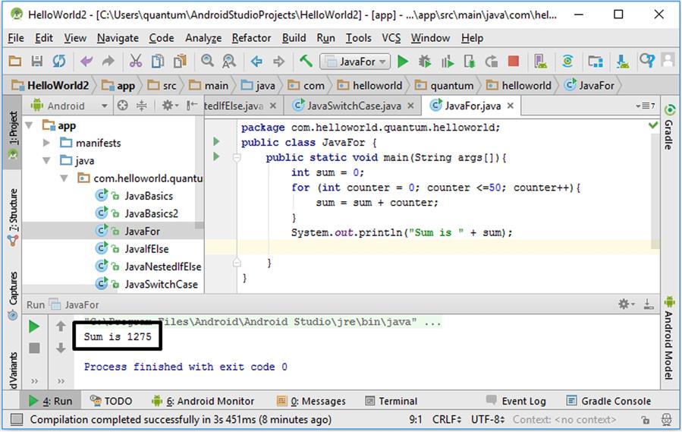Open the File menu
Image resolution: width=682 pixels, height=432 pixels.
16,38
